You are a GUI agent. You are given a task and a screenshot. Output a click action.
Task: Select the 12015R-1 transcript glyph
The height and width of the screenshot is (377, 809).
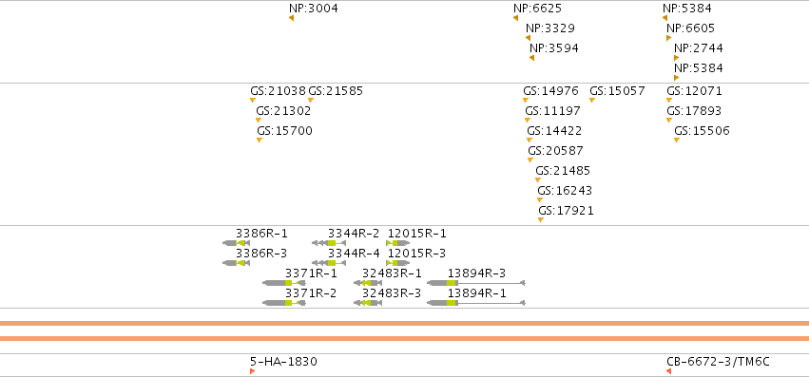pos(397,243)
